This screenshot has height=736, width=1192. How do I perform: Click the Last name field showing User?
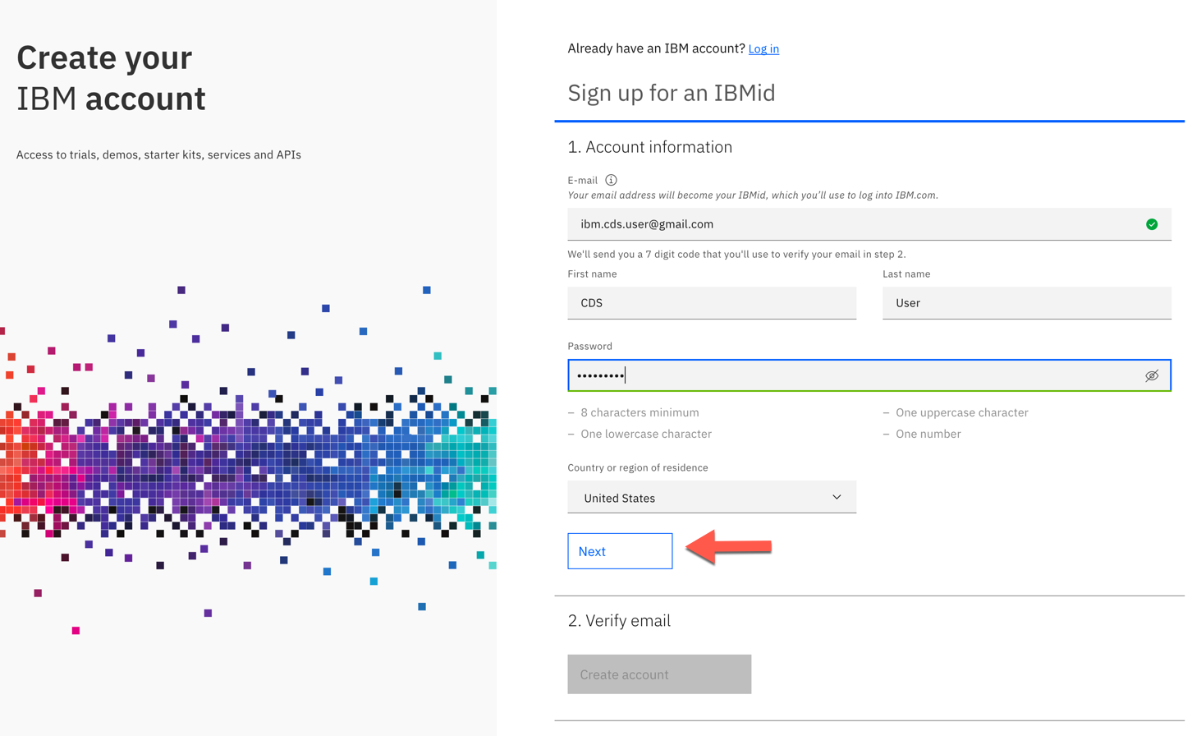click(x=1026, y=302)
